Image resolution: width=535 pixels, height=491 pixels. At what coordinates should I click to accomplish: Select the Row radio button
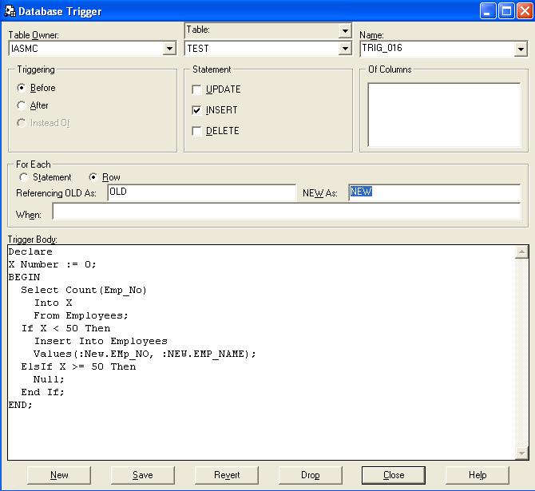[x=93, y=177]
